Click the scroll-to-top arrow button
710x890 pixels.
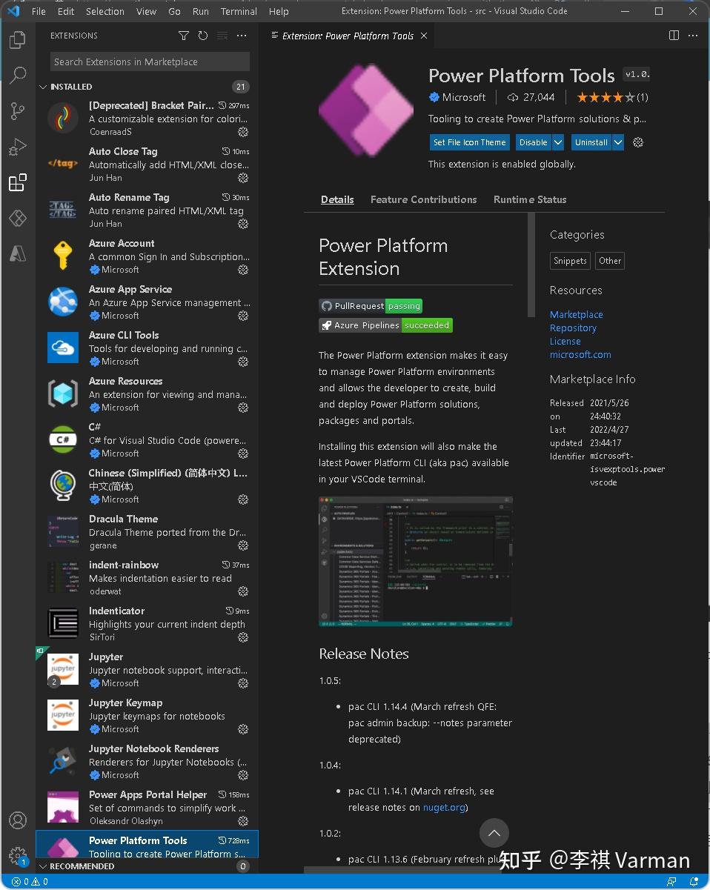pyautogui.click(x=494, y=832)
